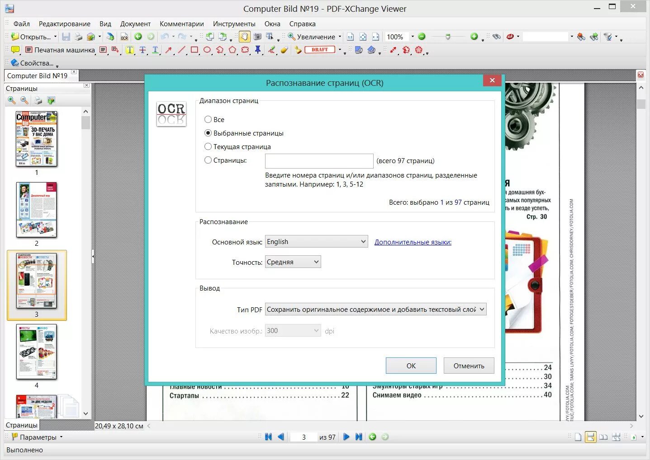Open the 'Инструменты' menu
Image resolution: width=650 pixels, height=460 pixels.
coord(234,24)
